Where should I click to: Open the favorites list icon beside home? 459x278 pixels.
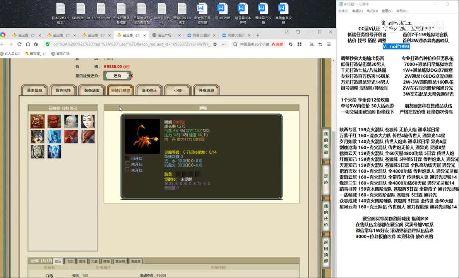pyautogui.click(x=36, y=44)
